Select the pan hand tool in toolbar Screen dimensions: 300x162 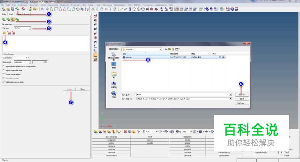[x=102, y=9]
